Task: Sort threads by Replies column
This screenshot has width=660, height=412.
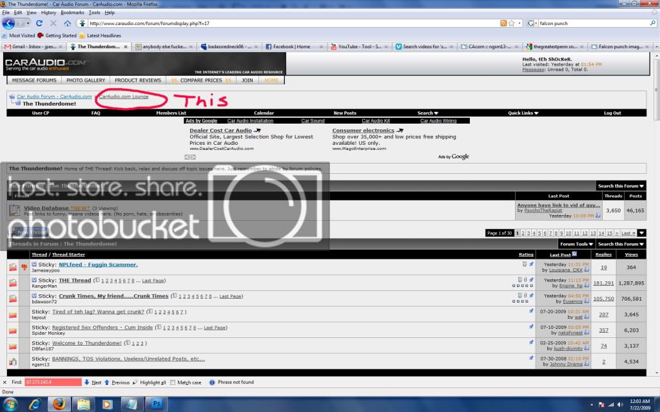Action: (603, 254)
